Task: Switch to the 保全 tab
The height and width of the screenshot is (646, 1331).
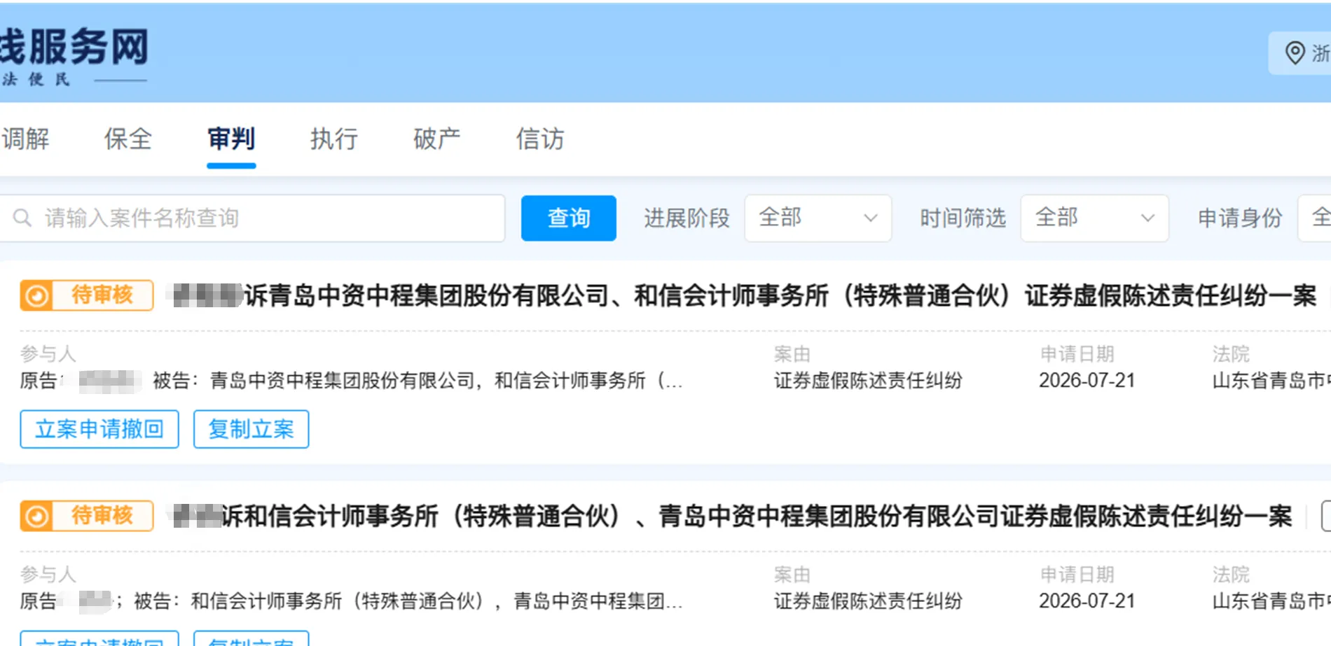Action: point(128,139)
